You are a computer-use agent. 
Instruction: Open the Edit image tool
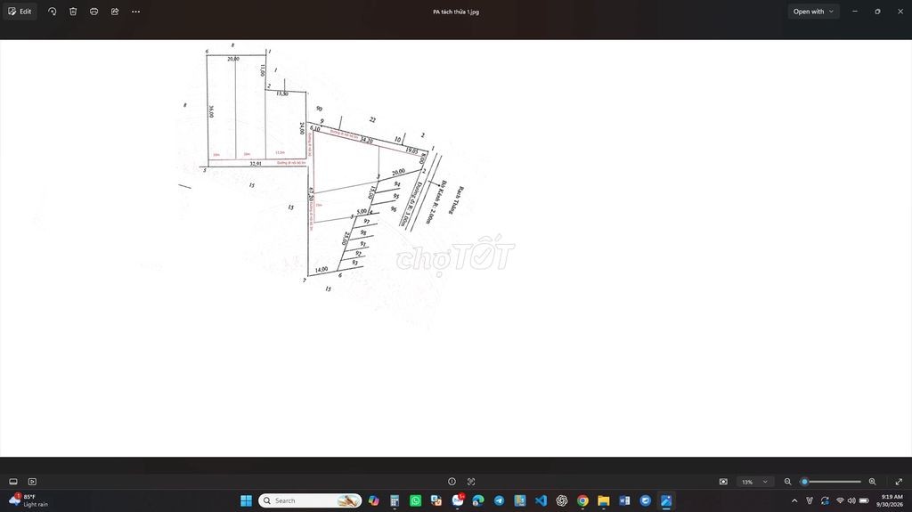(20, 12)
